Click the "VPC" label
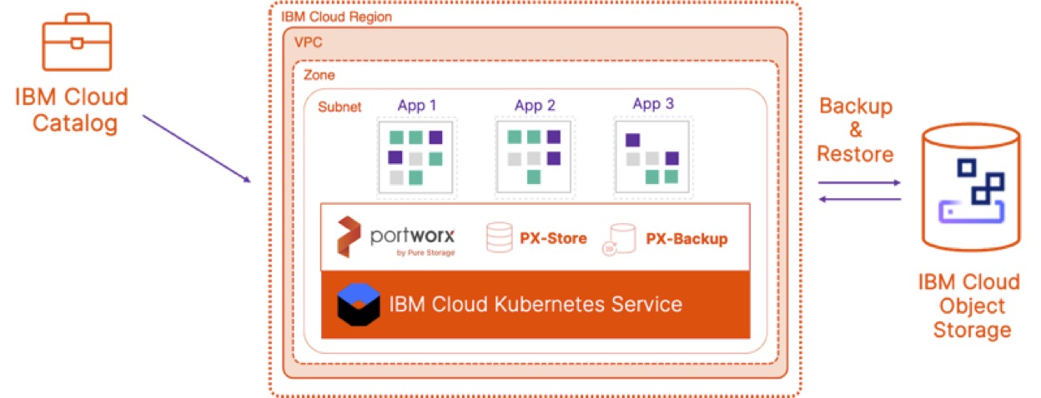The height and width of the screenshot is (398, 1041). point(308,42)
